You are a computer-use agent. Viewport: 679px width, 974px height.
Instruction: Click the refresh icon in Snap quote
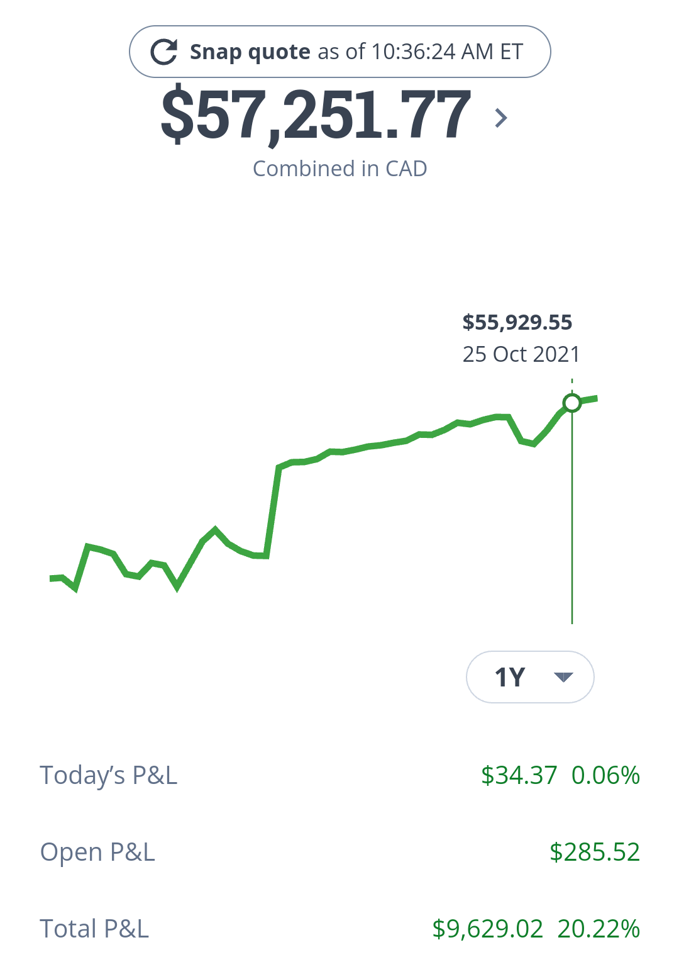tap(164, 52)
